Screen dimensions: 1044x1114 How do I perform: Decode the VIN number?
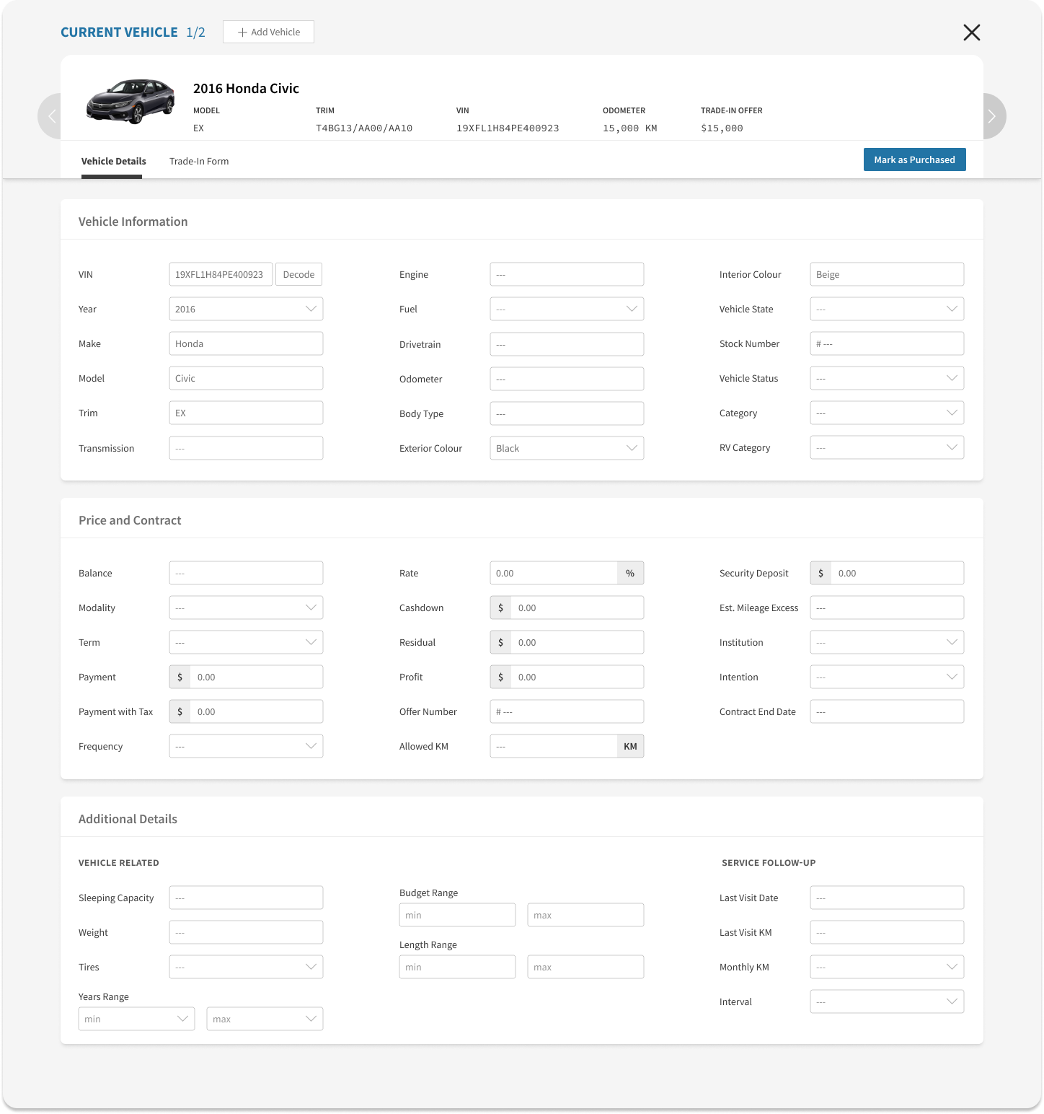pos(298,274)
